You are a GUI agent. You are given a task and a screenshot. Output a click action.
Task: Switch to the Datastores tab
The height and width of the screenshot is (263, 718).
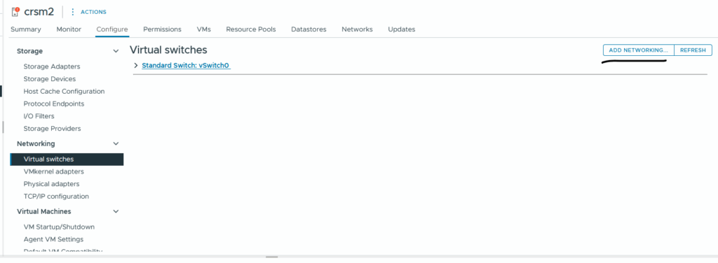(309, 29)
